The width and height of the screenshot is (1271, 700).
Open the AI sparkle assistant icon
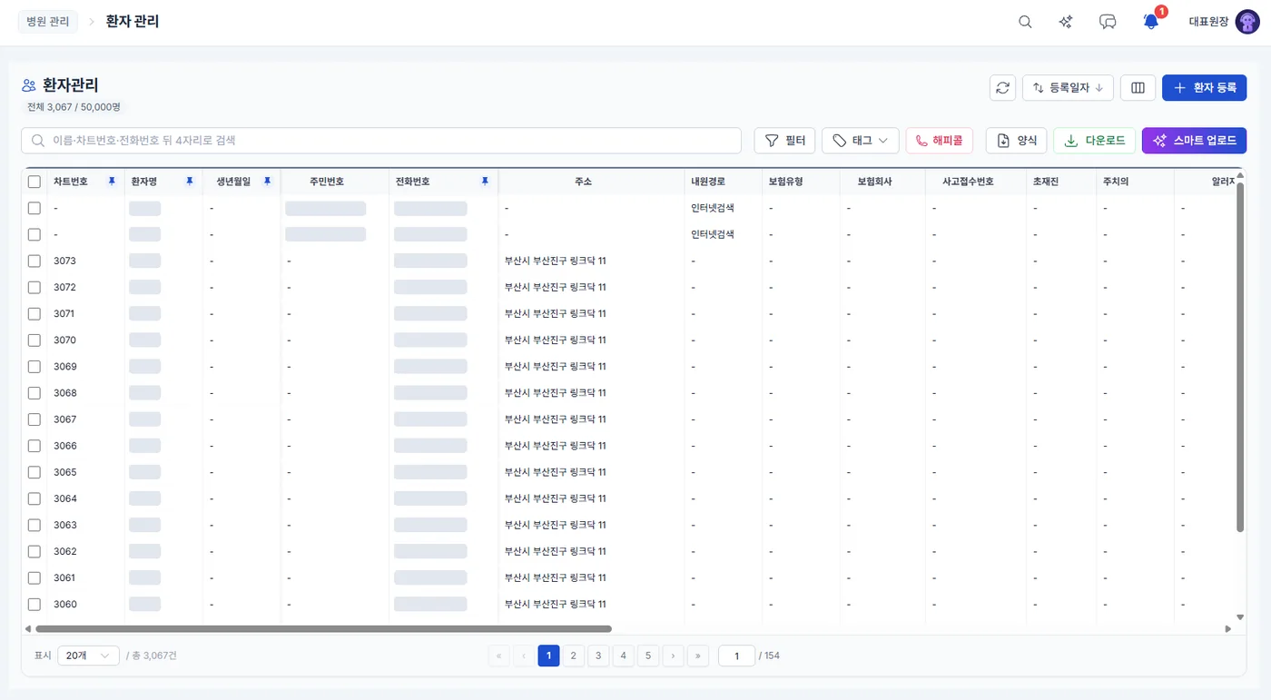click(1067, 22)
